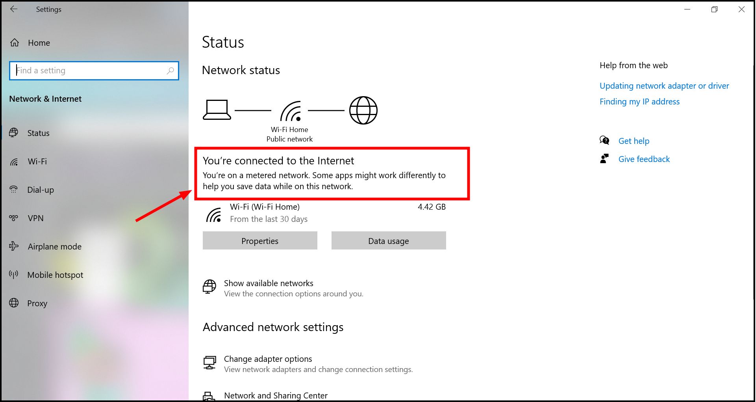756x402 pixels.
Task: Click the Proxy globe icon
Action: pos(14,303)
